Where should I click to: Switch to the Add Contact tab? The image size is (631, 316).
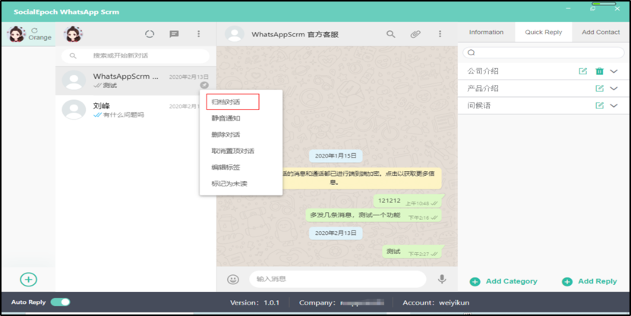tap(601, 32)
